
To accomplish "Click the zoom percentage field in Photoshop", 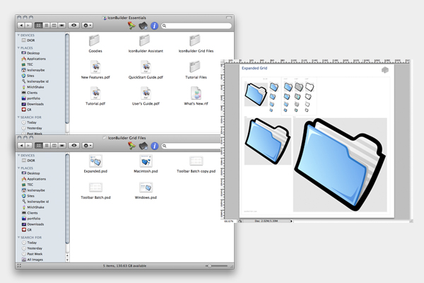I will [x=229, y=221].
